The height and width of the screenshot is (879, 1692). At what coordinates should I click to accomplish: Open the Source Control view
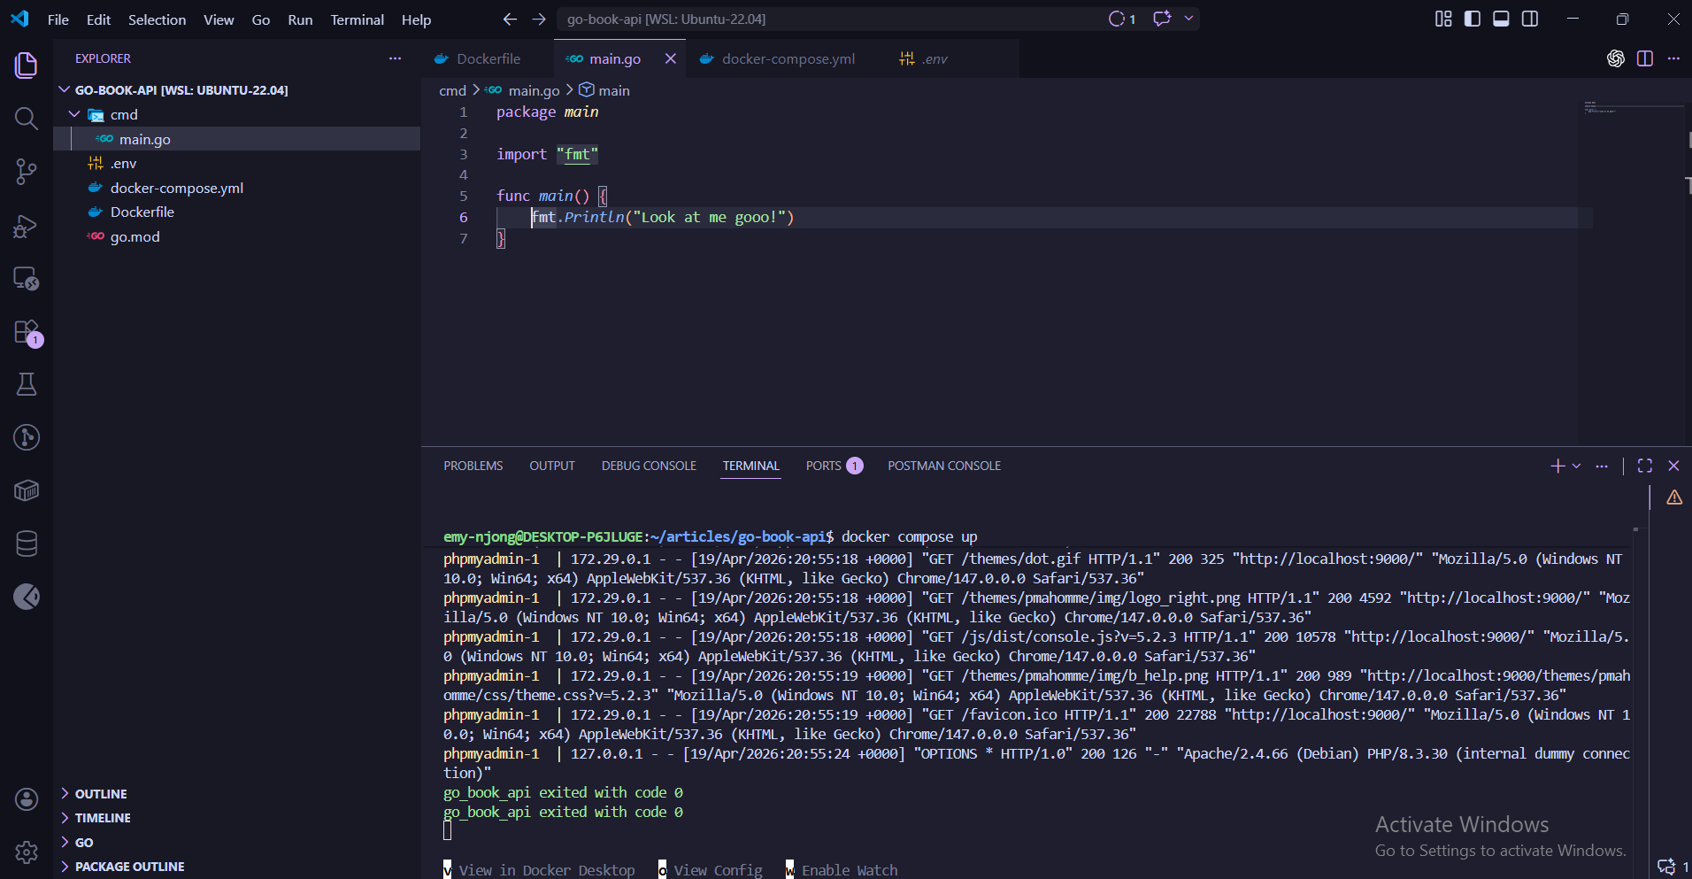click(27, 172)
